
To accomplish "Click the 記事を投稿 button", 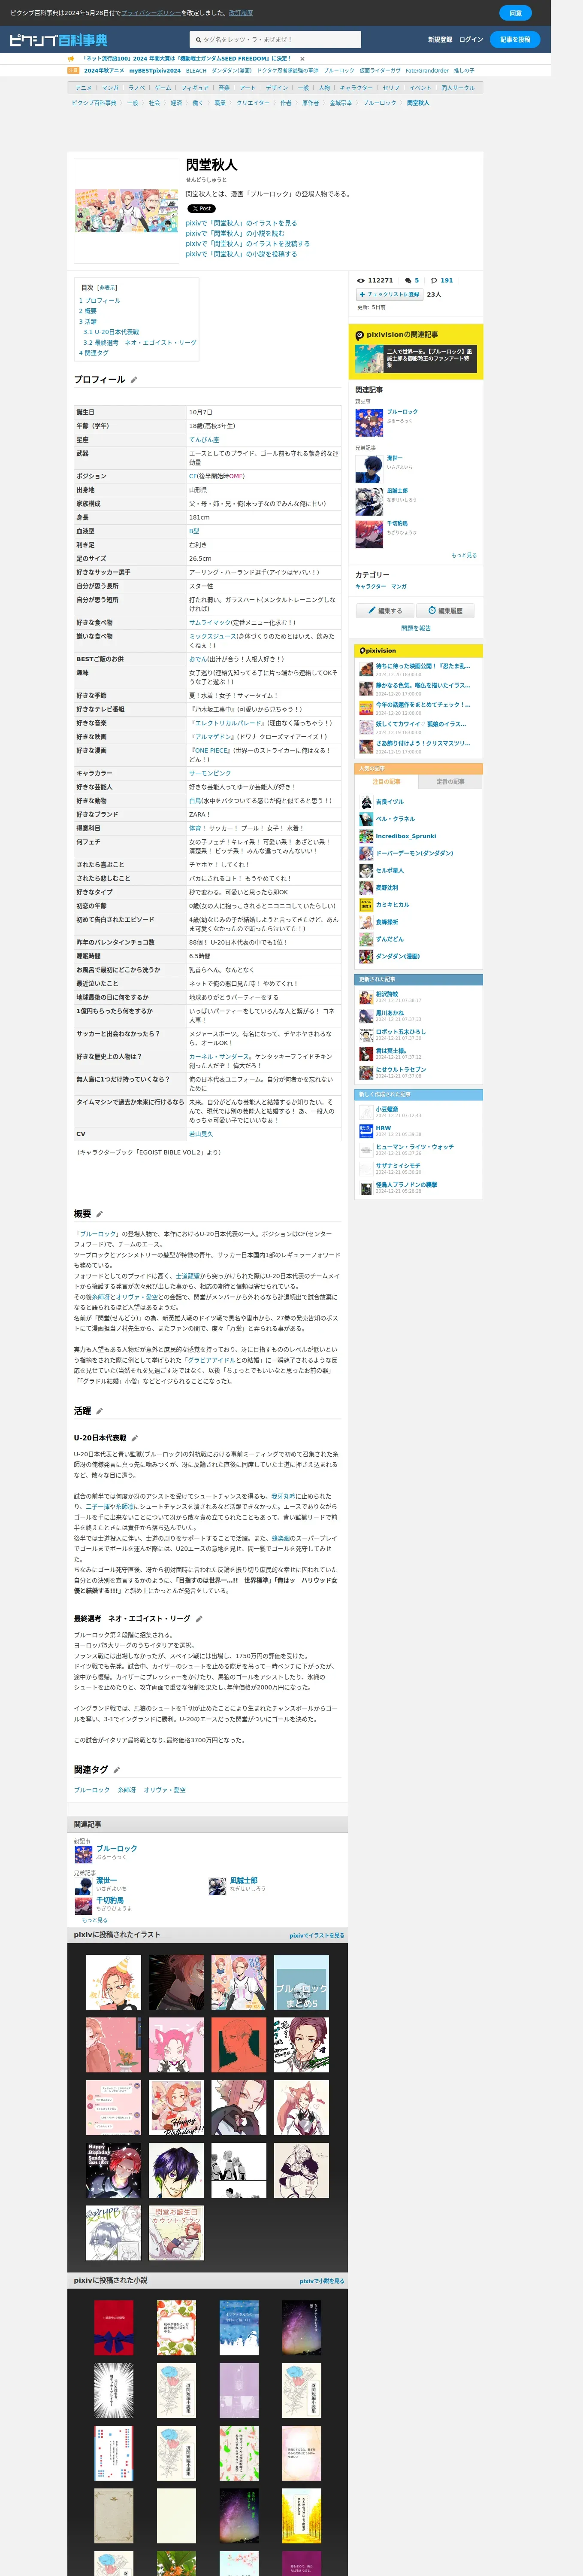I will pyautogui.click(x=515, y=40).
